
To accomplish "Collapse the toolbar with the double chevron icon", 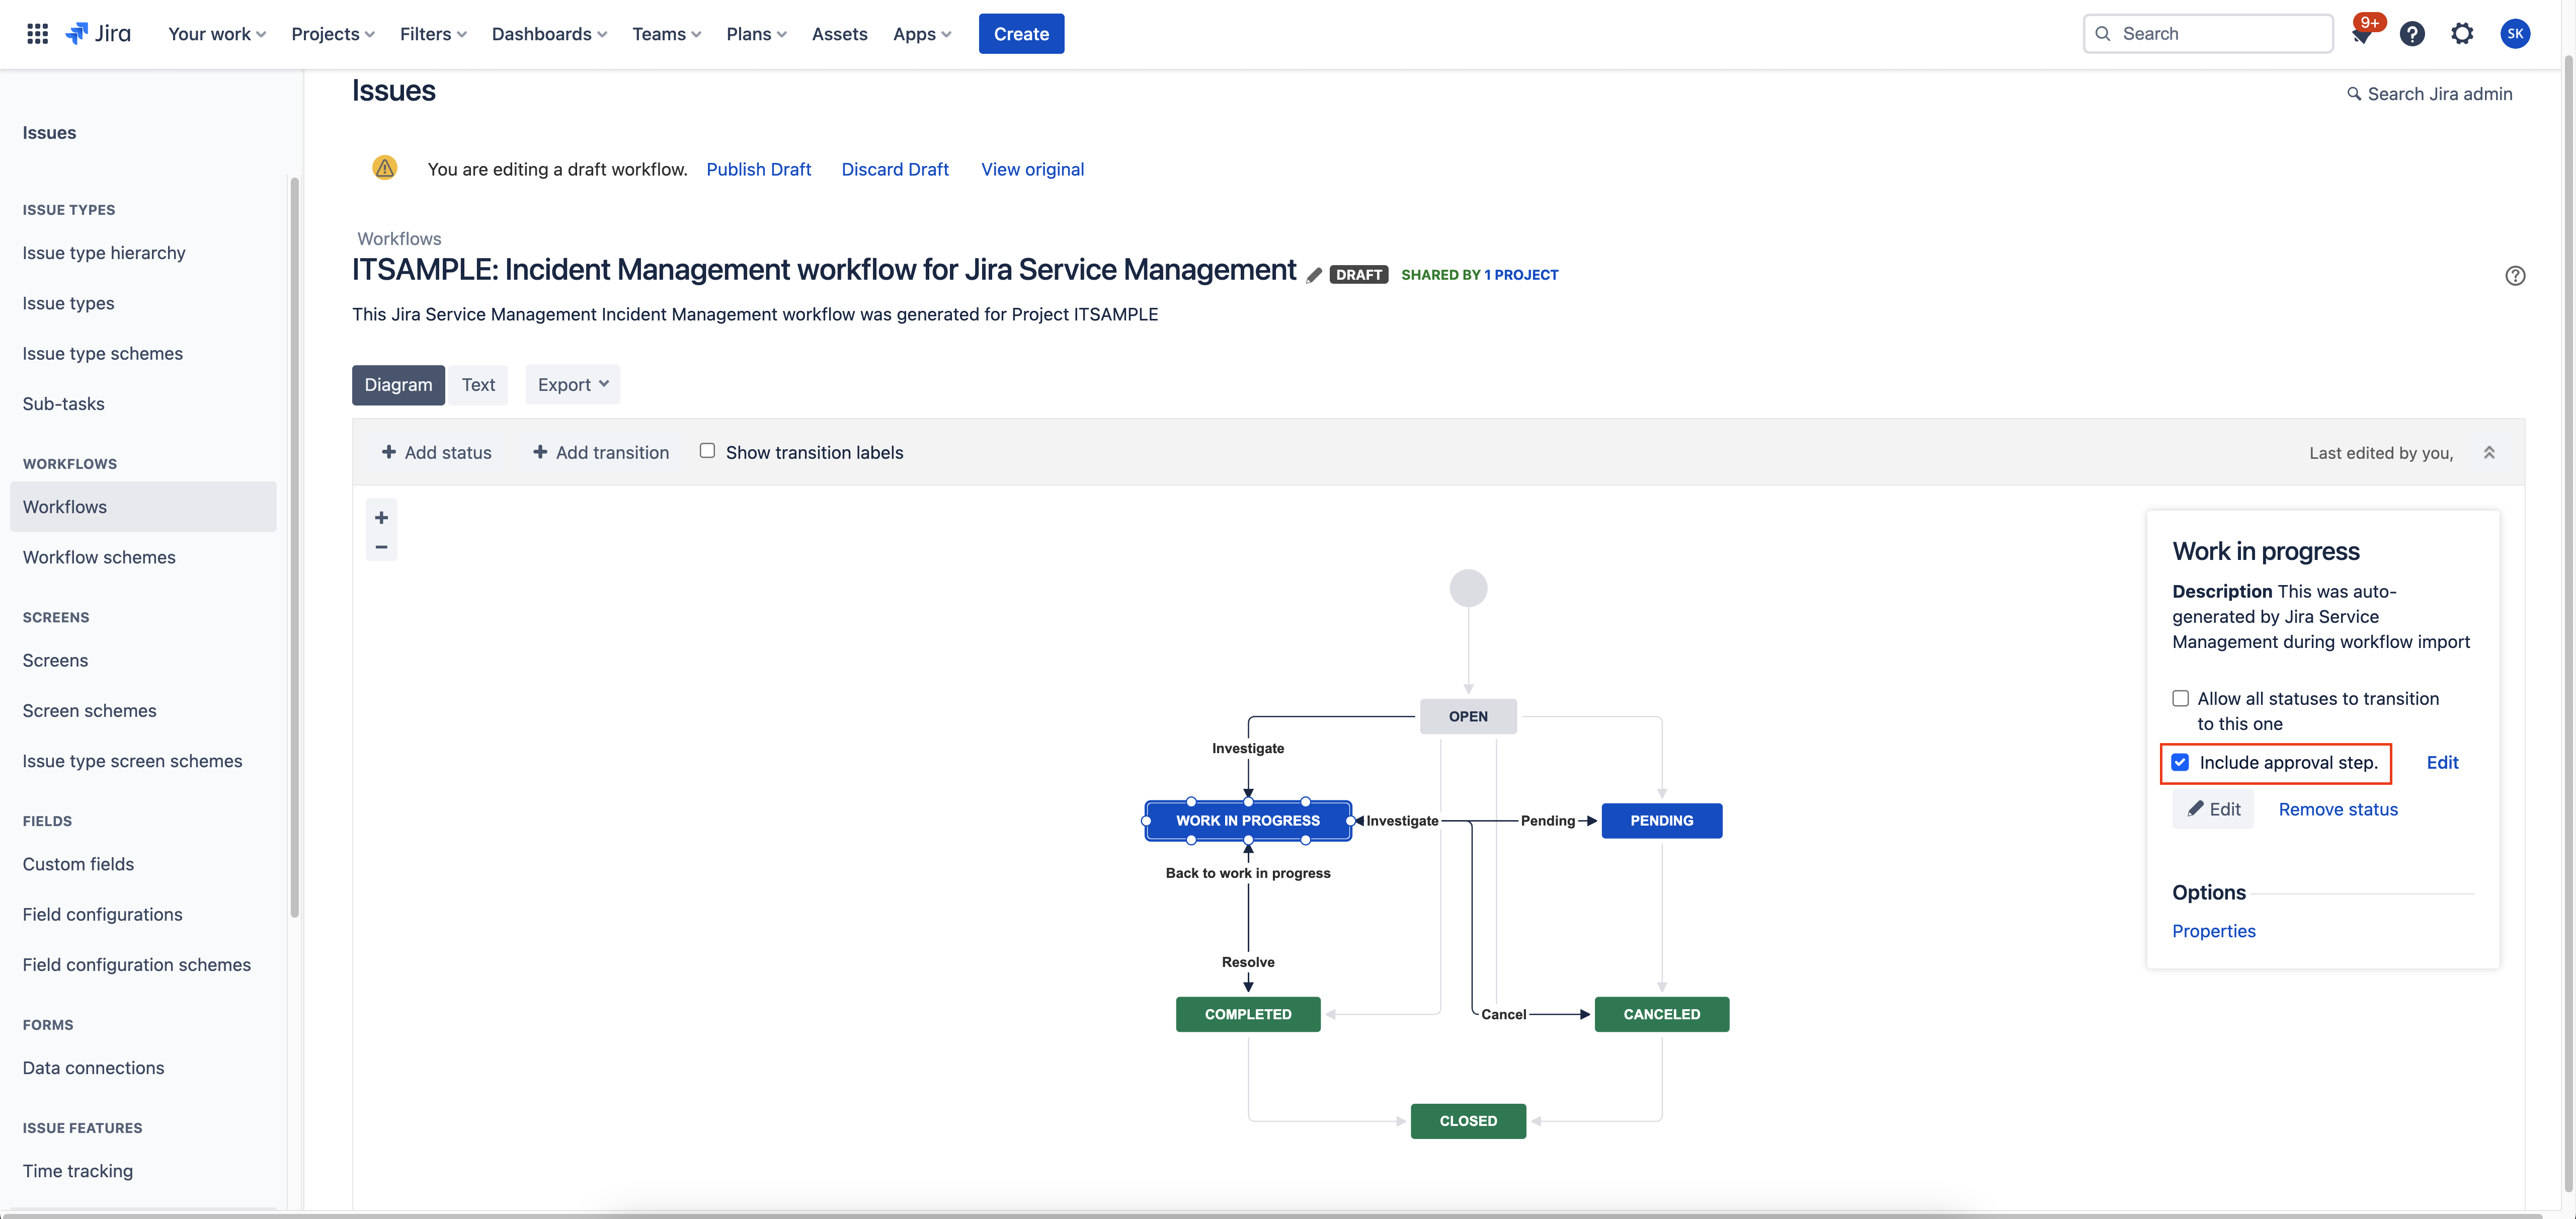I will [x=2489, y=452].
